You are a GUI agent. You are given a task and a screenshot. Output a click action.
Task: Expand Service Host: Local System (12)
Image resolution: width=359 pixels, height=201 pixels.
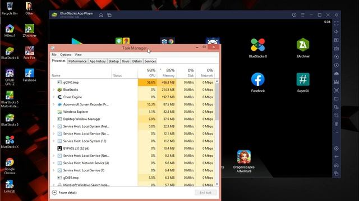[x=54, y=141]
